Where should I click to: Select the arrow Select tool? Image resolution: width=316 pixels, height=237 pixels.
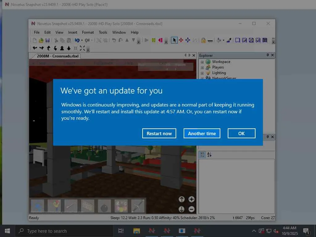pyautogui.click(x=174, y=40)
